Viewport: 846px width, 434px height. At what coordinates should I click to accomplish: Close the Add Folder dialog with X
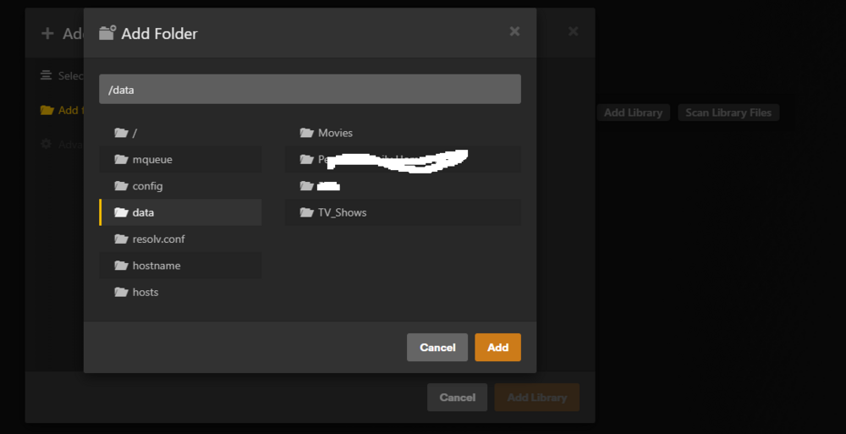coord(514,31)
